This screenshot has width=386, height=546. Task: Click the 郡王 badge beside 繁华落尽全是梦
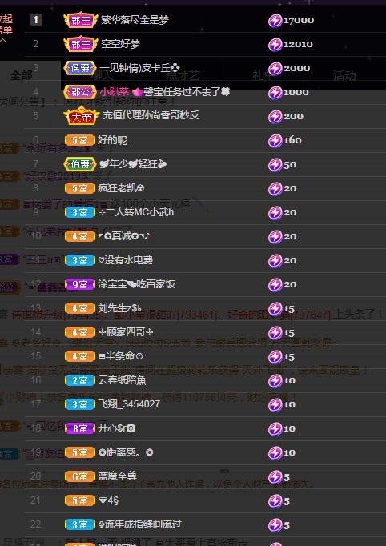point(80,20)
